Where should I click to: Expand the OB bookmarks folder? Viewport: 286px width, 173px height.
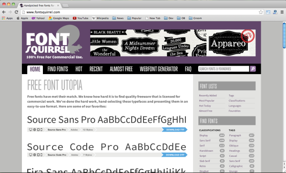[181, 18]
